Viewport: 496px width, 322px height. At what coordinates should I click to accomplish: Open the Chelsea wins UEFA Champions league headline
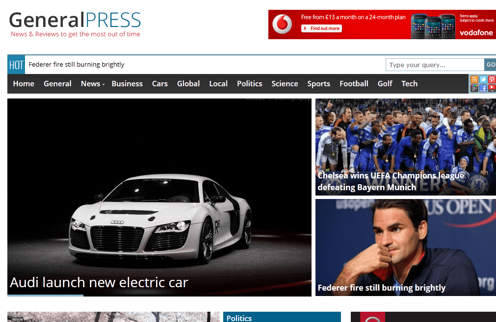point(391,181)
